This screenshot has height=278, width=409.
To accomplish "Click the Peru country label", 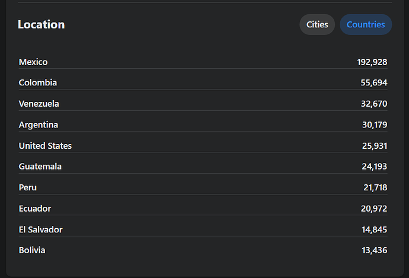I will [28, 187].
